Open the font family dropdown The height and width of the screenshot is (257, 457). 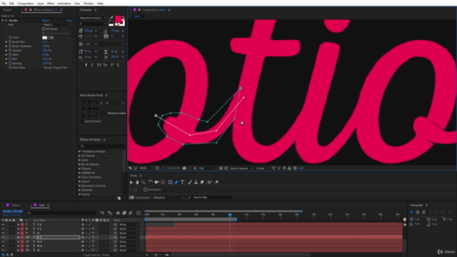click(93, 18)
